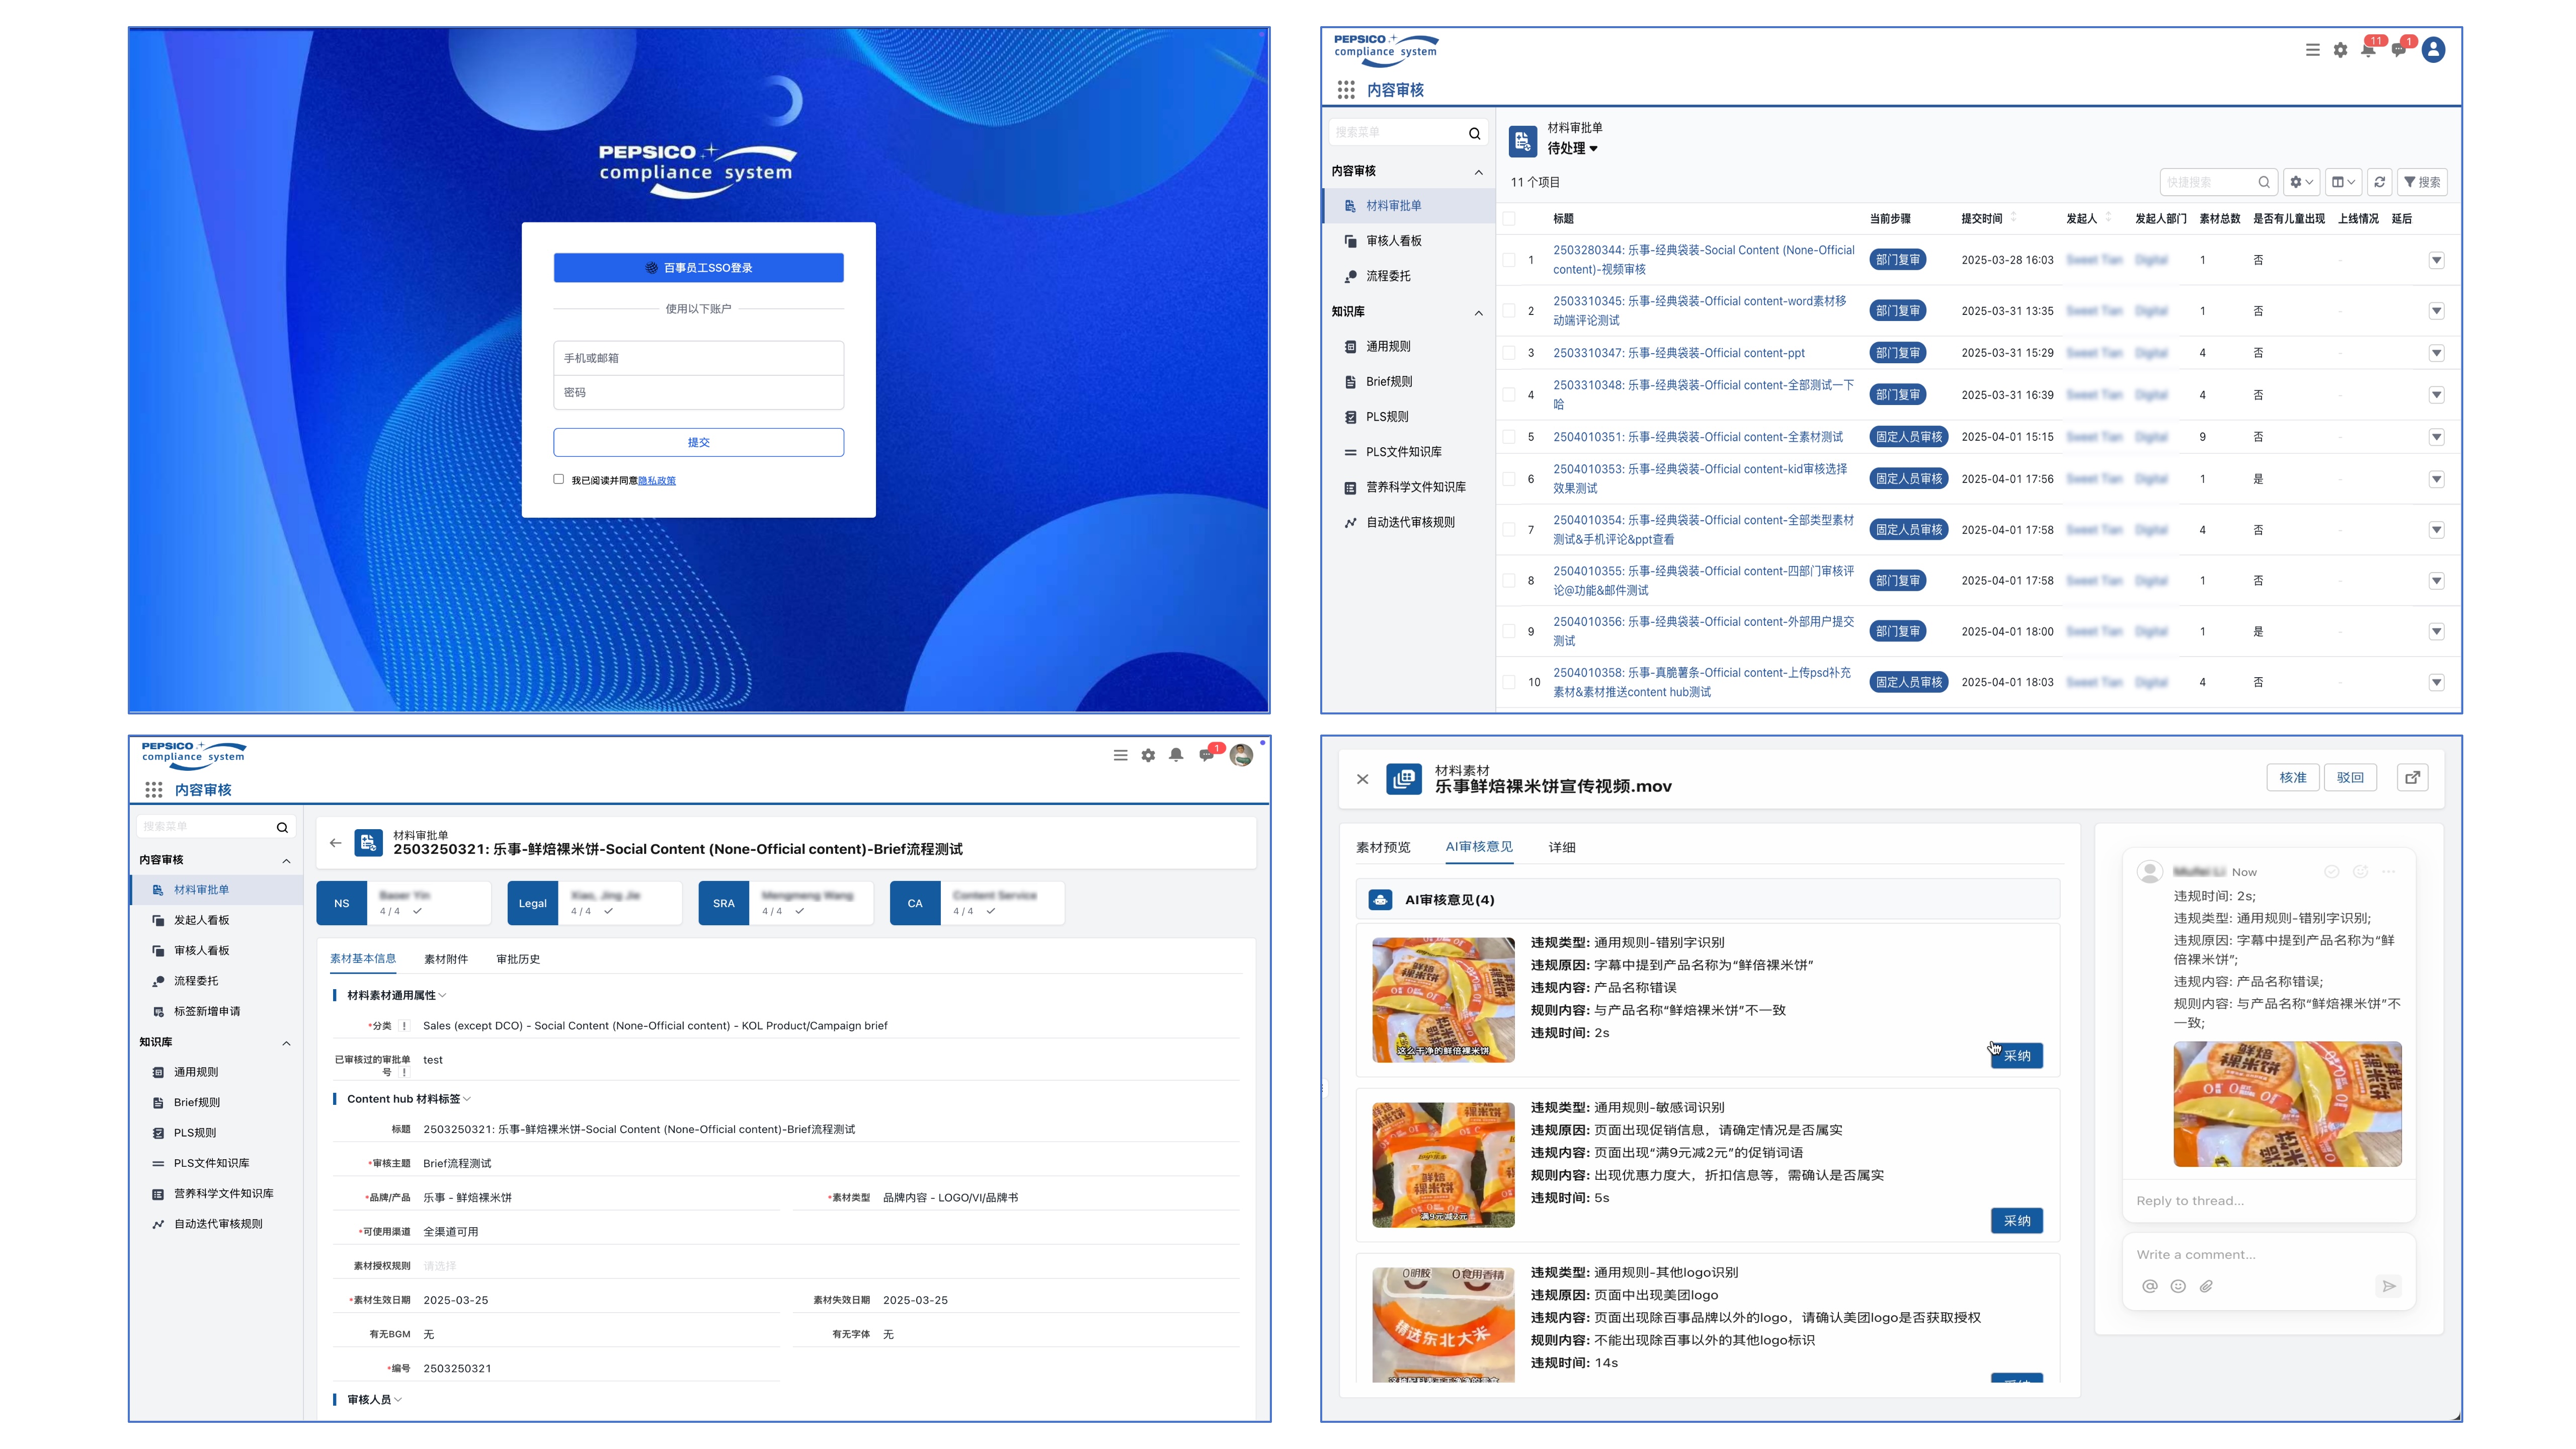2576x1449 pixels.
Task: Focus the Reply to thread field
Action: (x=2268, y=1201)
